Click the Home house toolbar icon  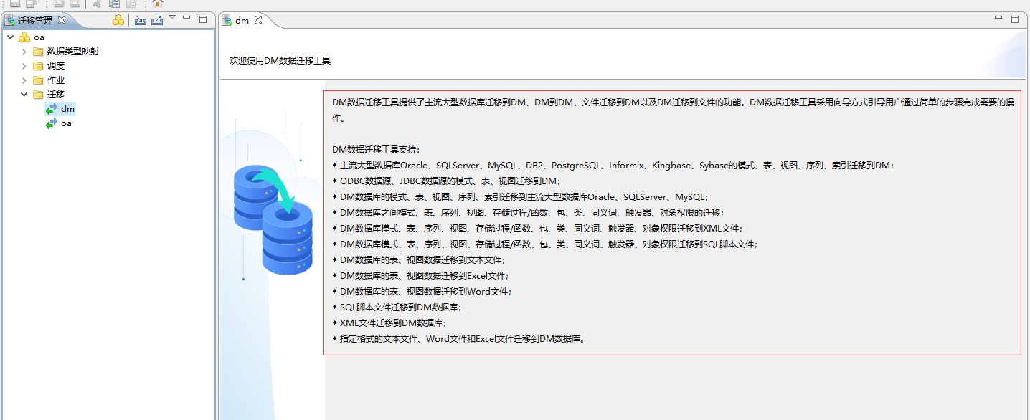click(x=158, y=4)
